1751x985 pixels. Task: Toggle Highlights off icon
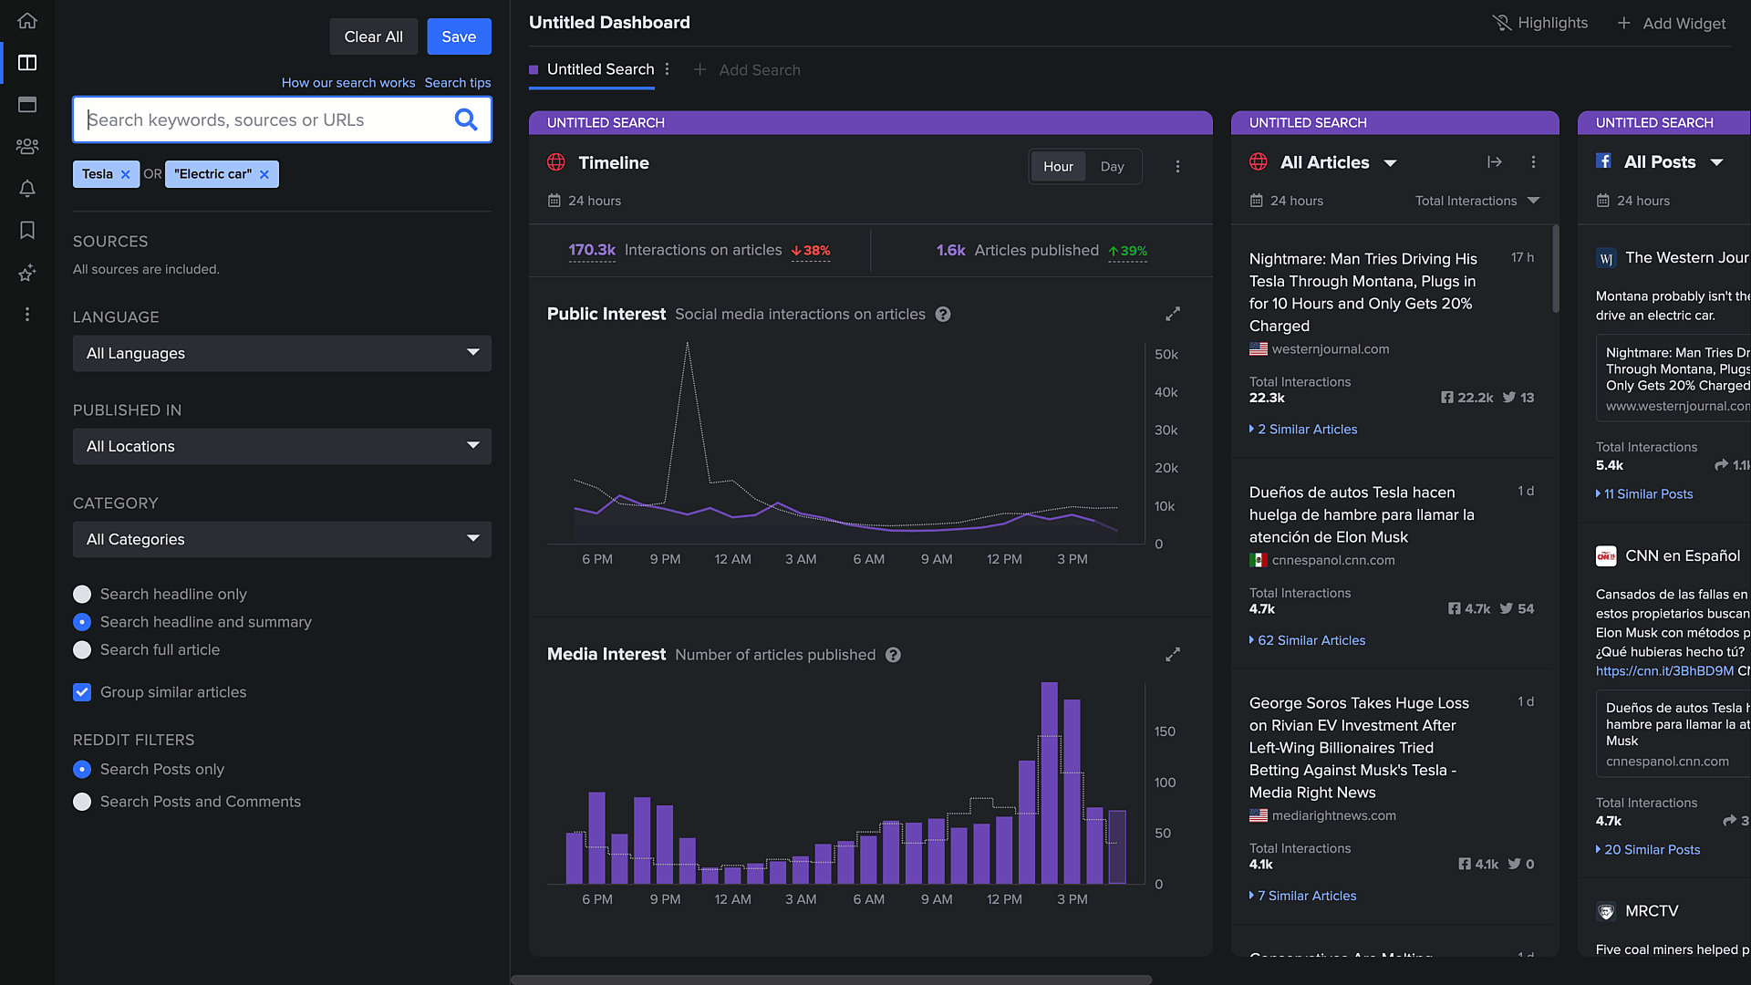tap(1501, 23)
